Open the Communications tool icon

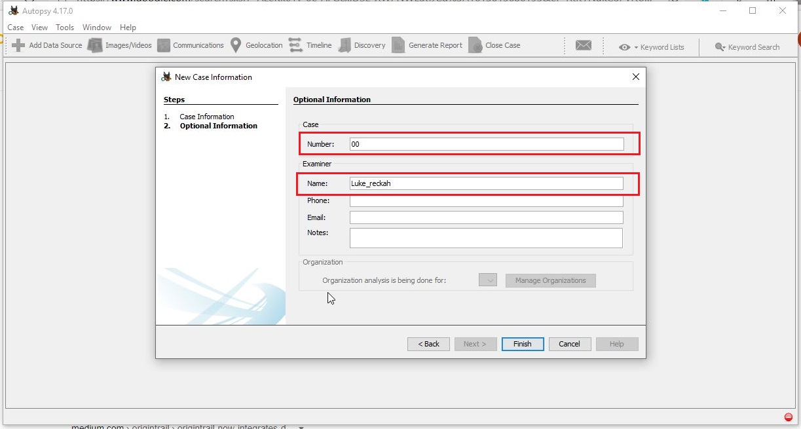(163, 45)
